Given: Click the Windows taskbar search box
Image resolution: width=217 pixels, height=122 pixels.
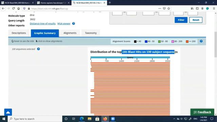Looking at the screenshot, I should click(x=35, y=119).
